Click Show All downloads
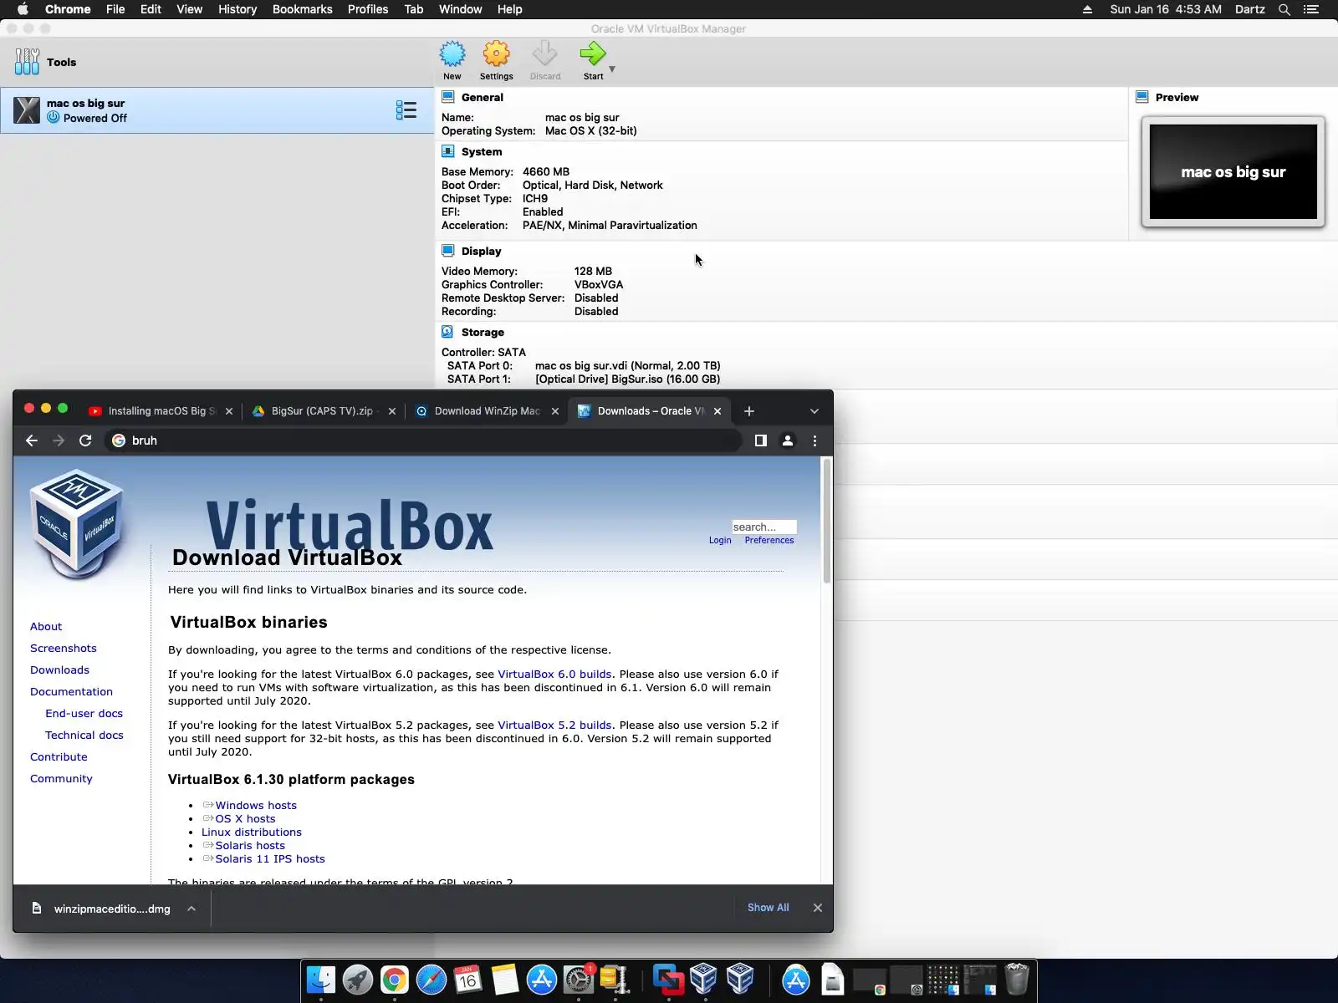This screenshot has width=1338, height=1003. (x=768, y=908)
